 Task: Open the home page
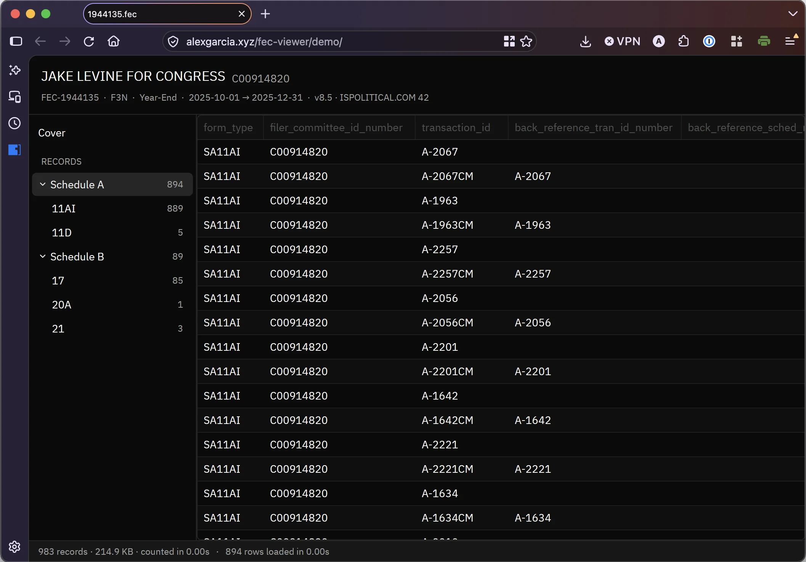point(114,41)
